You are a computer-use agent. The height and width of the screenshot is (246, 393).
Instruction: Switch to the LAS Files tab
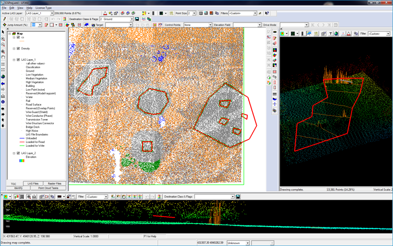[x=33, y=184]
